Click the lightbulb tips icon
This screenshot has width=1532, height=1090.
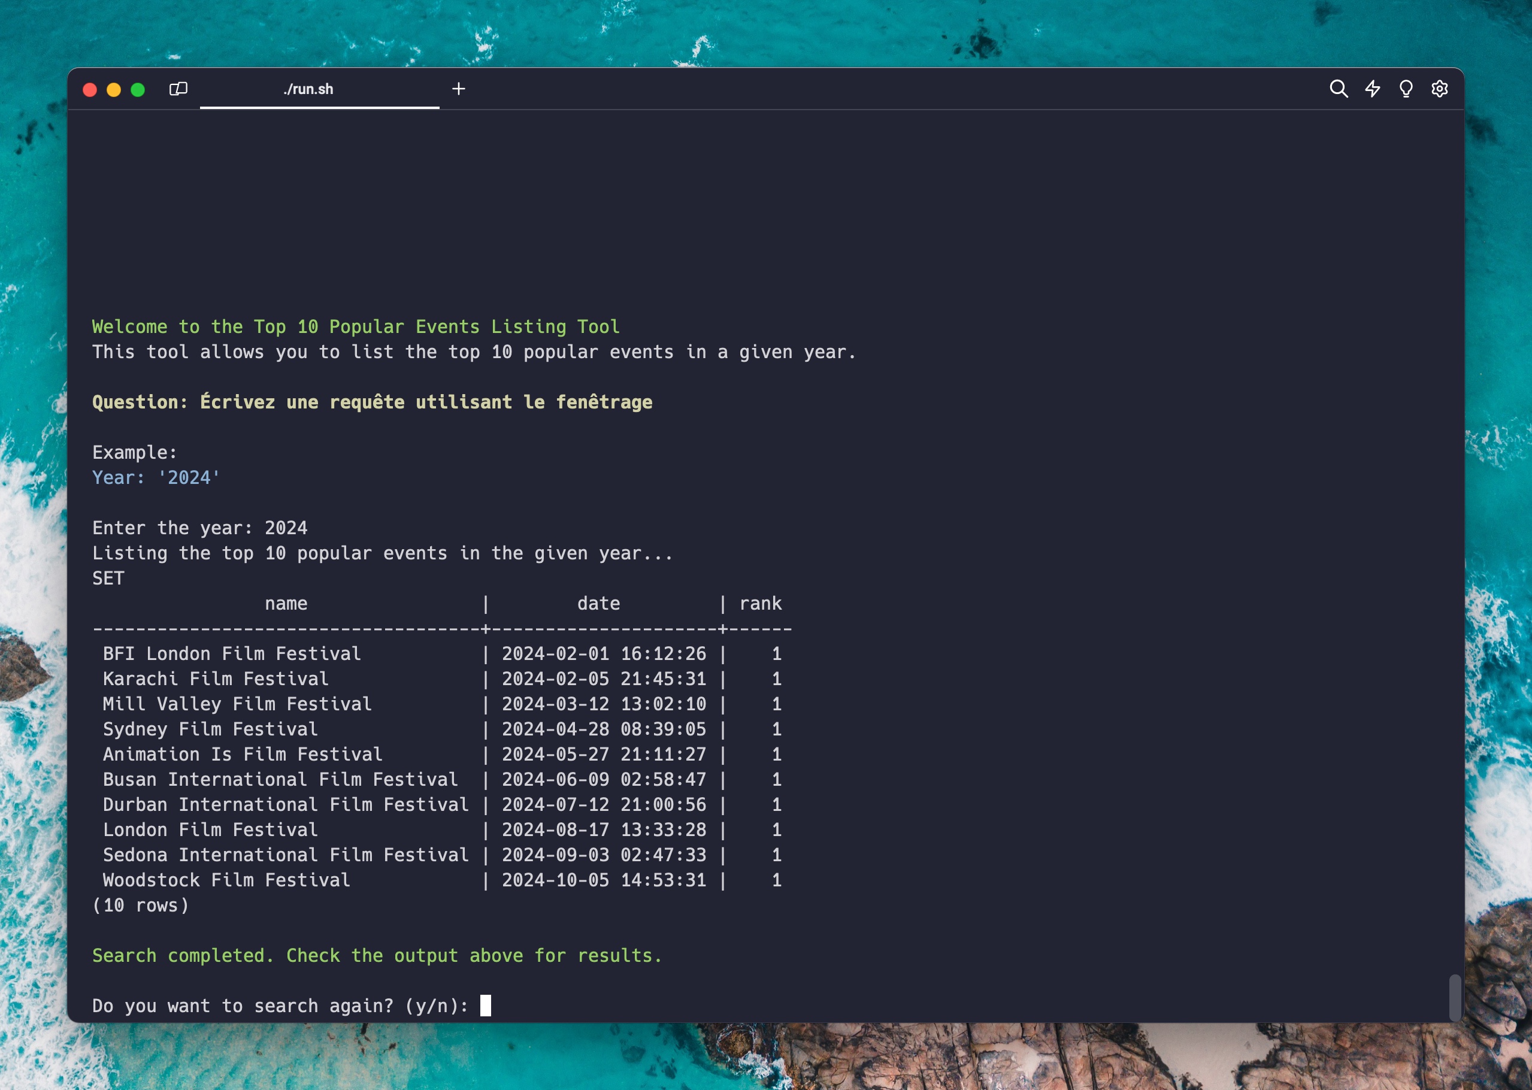[x=1406, y=89]
